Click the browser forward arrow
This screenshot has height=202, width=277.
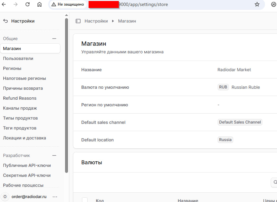(x=16, y=5)
